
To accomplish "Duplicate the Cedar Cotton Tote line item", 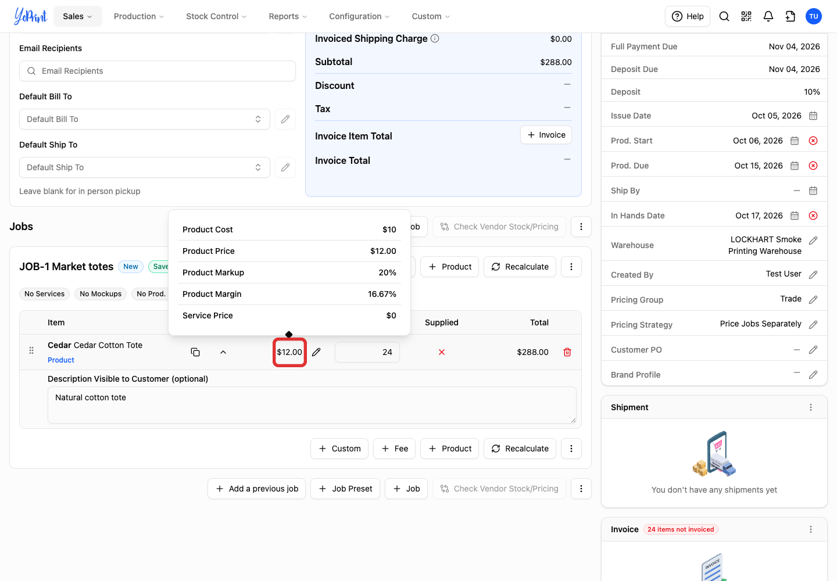I will 195,352.
